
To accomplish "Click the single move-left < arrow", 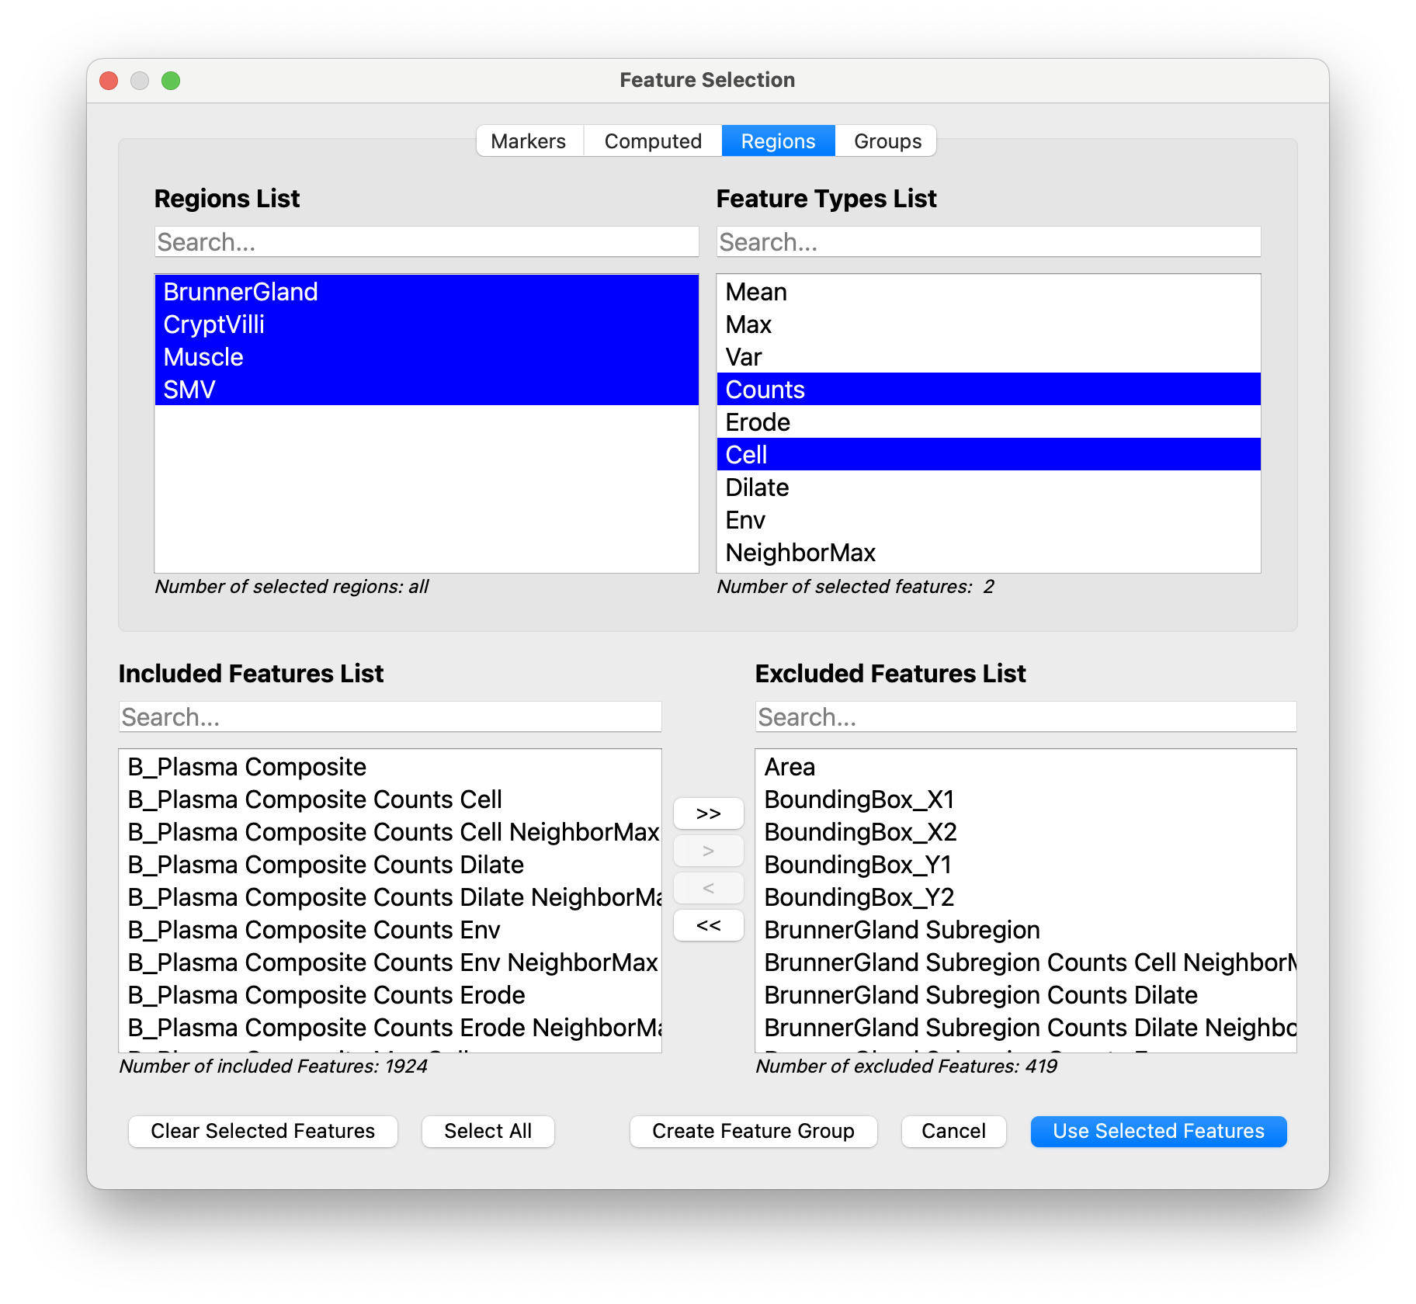I will pos(707,888).
